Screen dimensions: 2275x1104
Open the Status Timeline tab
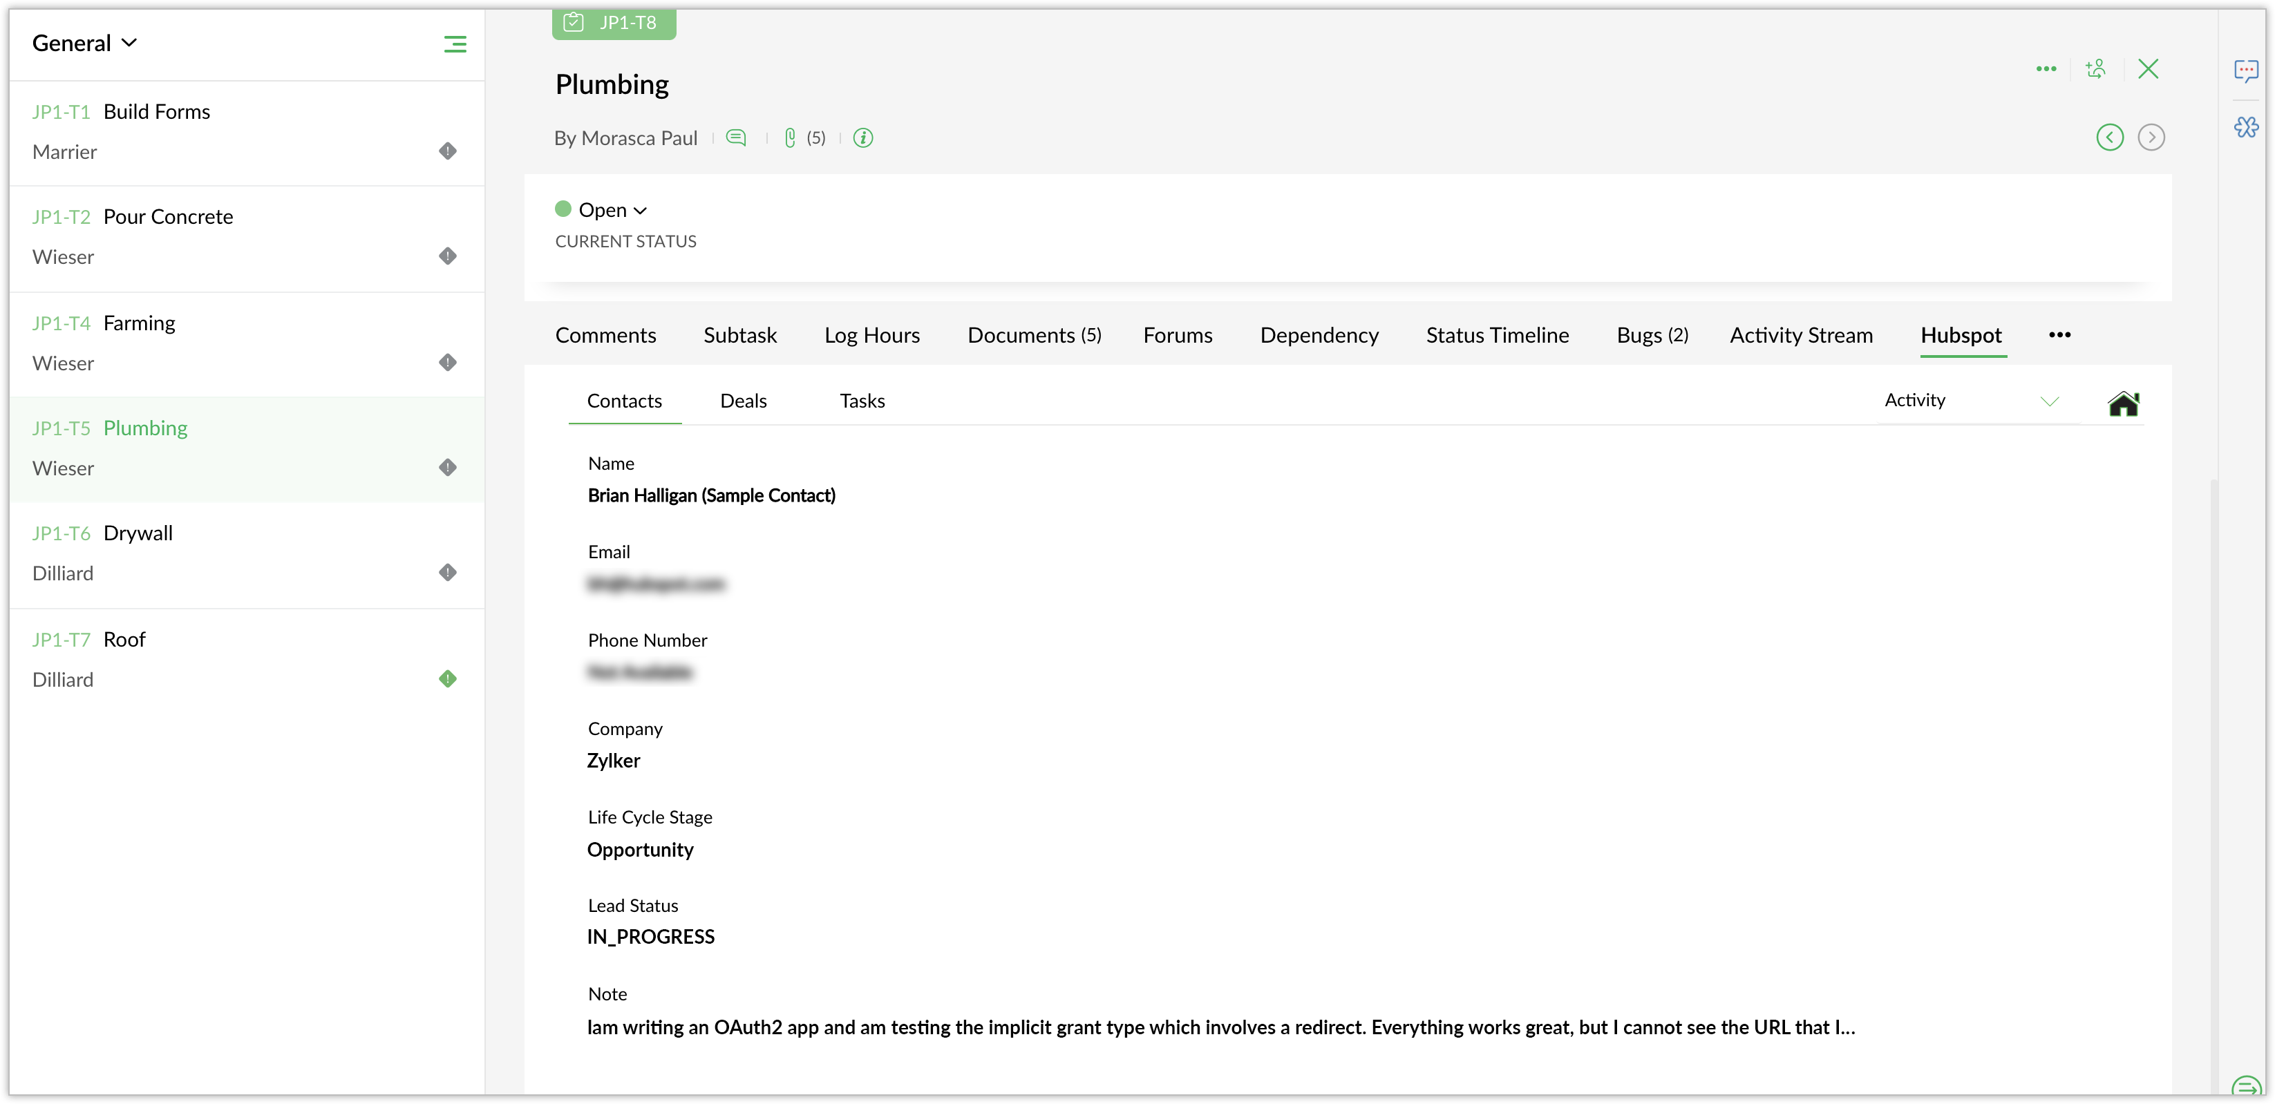point(1497,336)
